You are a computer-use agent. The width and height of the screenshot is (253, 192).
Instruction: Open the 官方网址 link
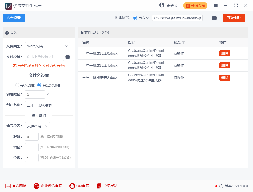(16, 186)
